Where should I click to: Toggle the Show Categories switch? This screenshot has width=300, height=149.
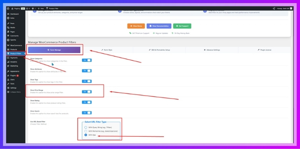pos(87,60)
